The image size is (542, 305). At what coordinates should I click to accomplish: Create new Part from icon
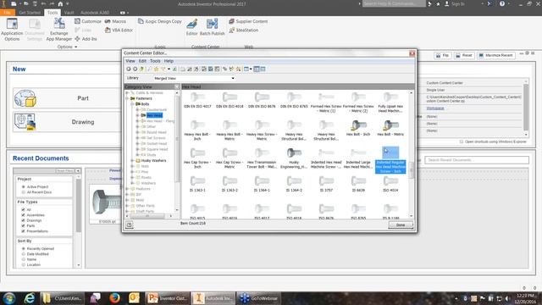pyautogui.click(x=25, y=98)
